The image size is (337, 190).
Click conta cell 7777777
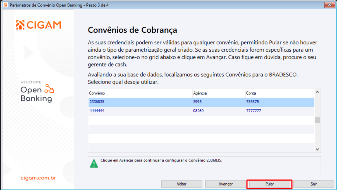[x=253, y=111]
